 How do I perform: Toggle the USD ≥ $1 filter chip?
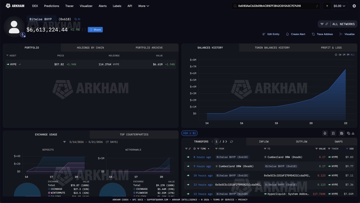(189, 133)
